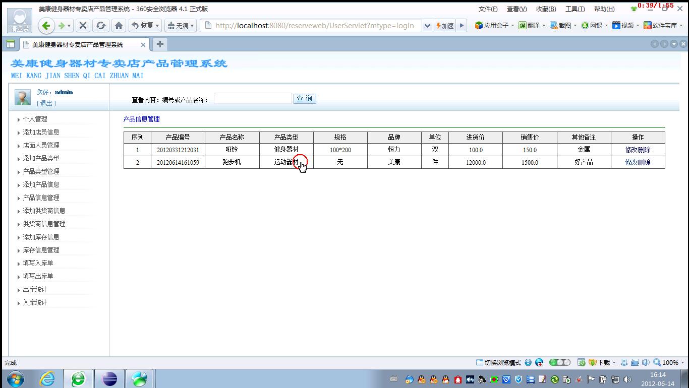Open 添加产品类型 in the sidebar
This screenshot has width=689, height=388.
[41, 158]
